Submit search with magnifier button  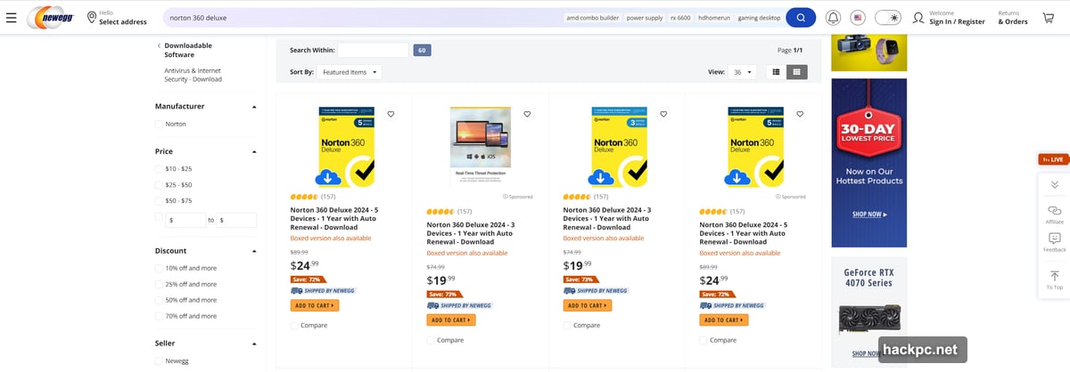[x=801, y=18]
